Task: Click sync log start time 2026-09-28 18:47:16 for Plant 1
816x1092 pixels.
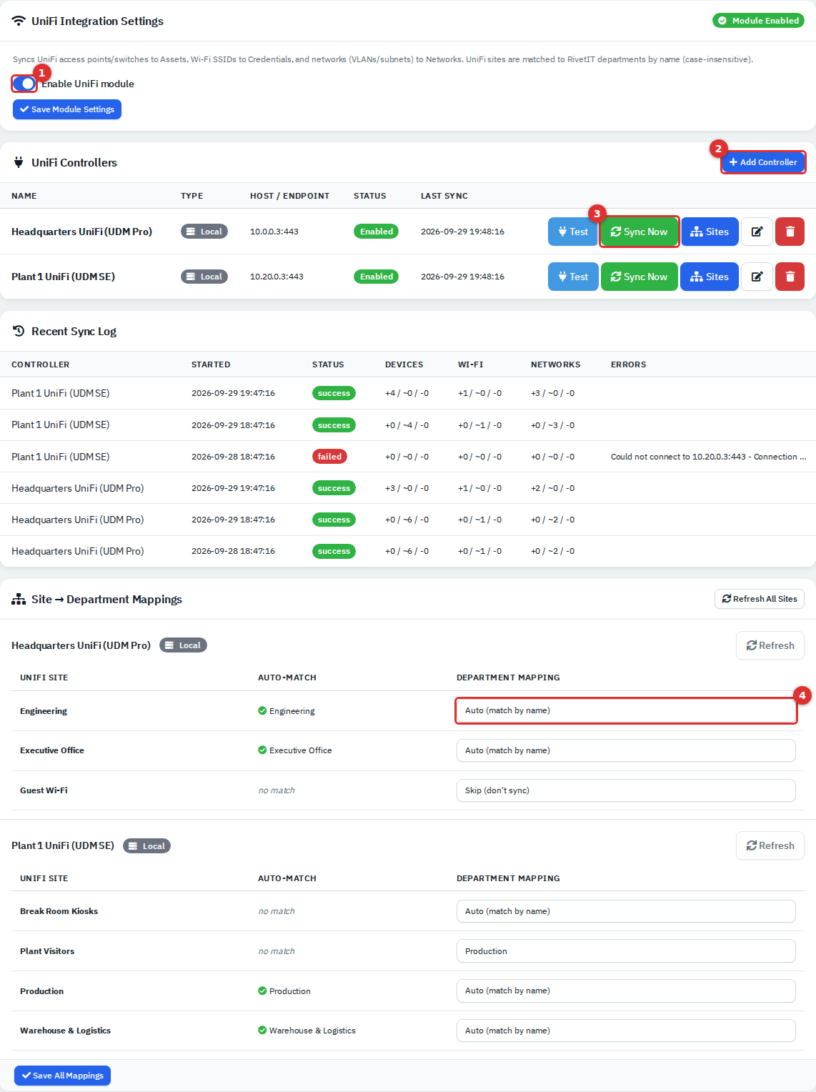Action: [x=233, y=457]
